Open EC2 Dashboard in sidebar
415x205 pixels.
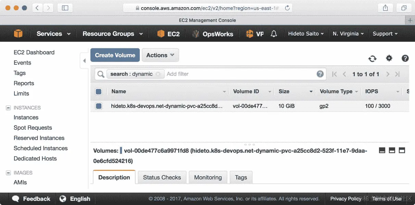tap(34, 52)
